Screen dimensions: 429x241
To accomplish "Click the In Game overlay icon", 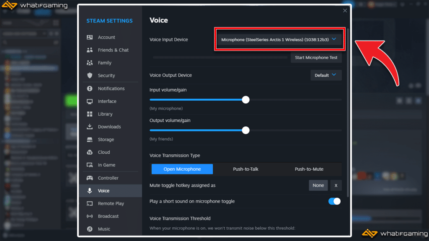I will (90, 165).
